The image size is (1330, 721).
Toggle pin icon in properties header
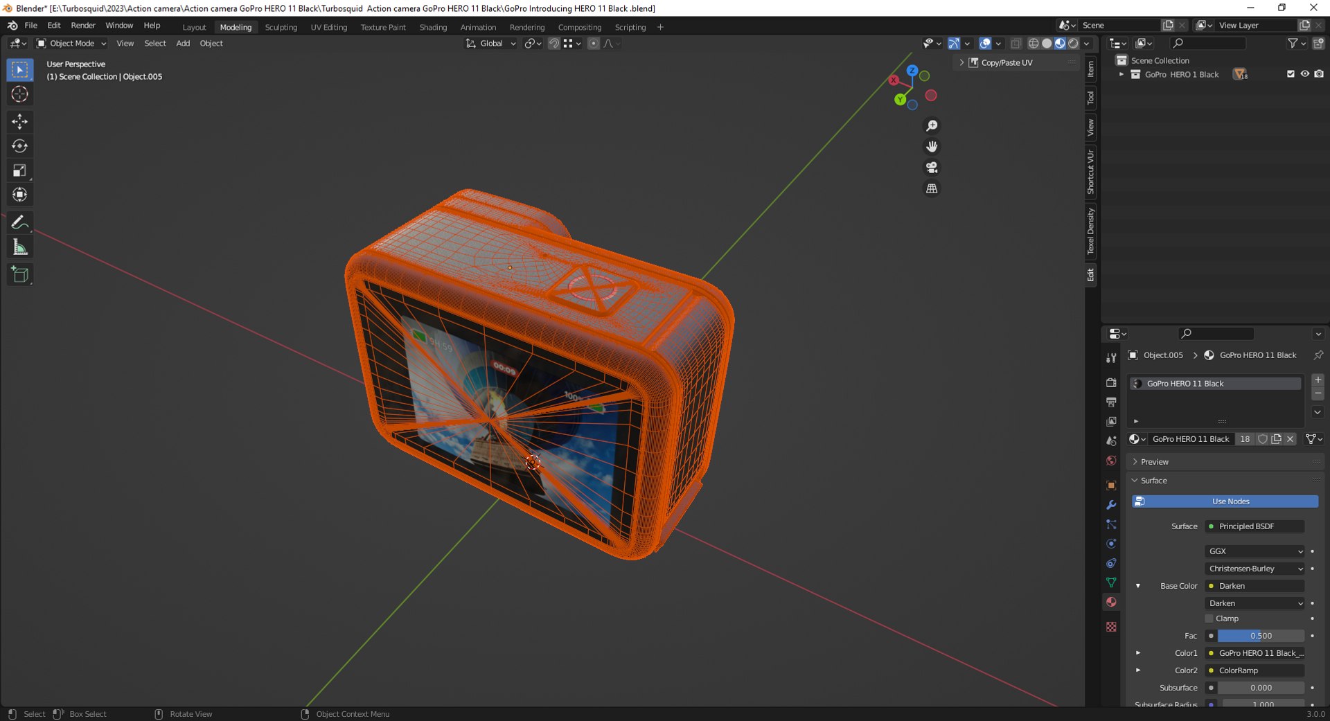tap(1318, 355)
